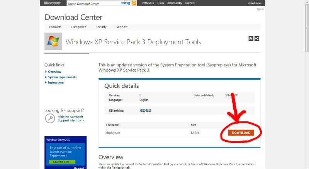This screenshot has width=309, height=169.
Task: Click the orange DOWNLOAD button
Action: (x=241, y=133)
